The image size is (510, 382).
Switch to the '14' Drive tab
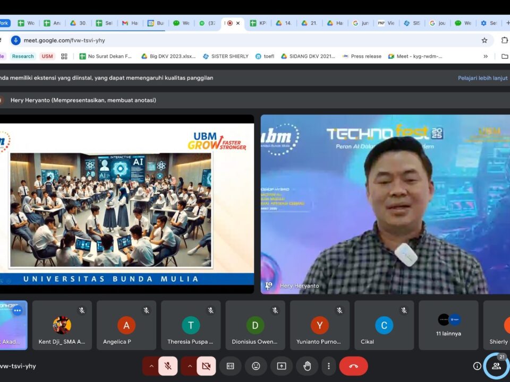pyautogui.click(x=284, y=23)
